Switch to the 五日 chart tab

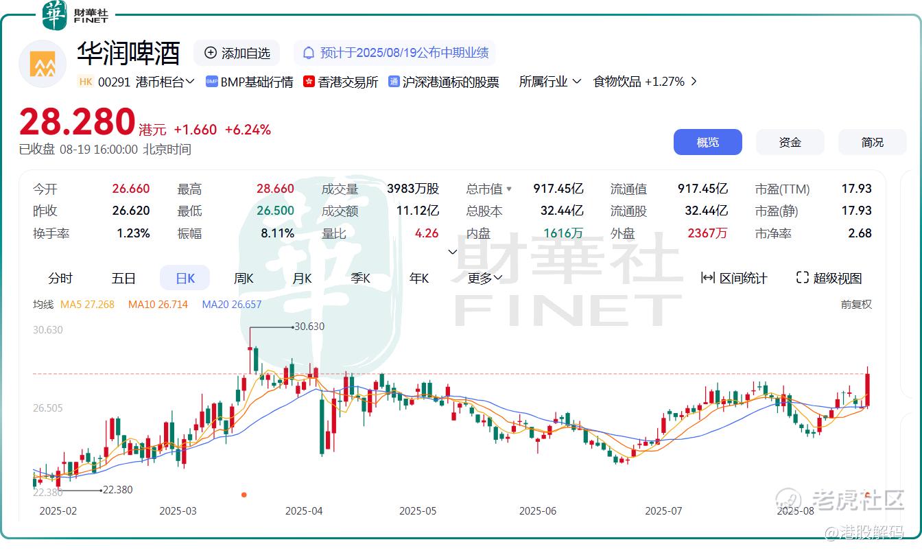123,278
